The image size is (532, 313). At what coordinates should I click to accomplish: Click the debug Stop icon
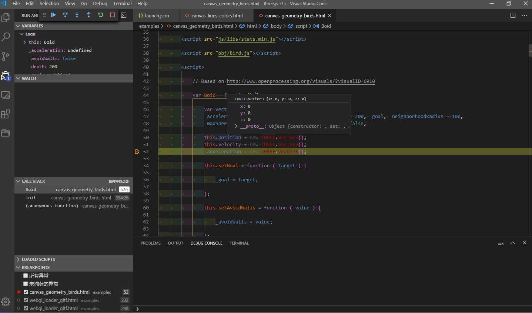click(x=113, y=15)
